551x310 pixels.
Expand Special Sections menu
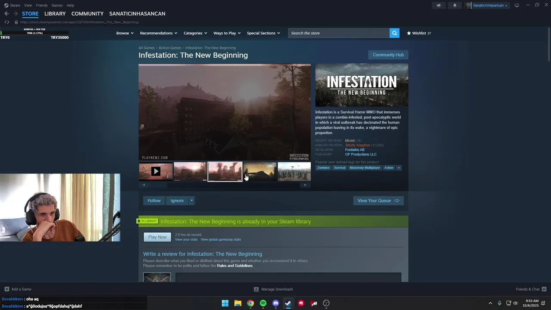[263, 33]
